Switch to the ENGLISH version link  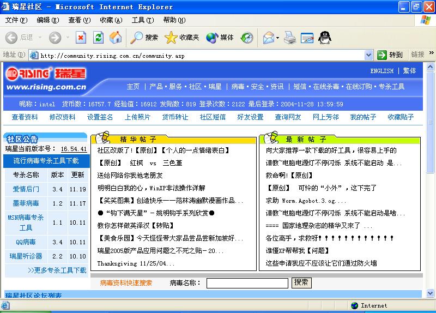(382, 71)
